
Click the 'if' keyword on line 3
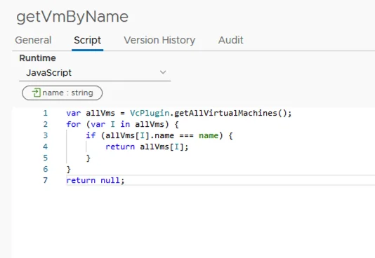[91, 135]
